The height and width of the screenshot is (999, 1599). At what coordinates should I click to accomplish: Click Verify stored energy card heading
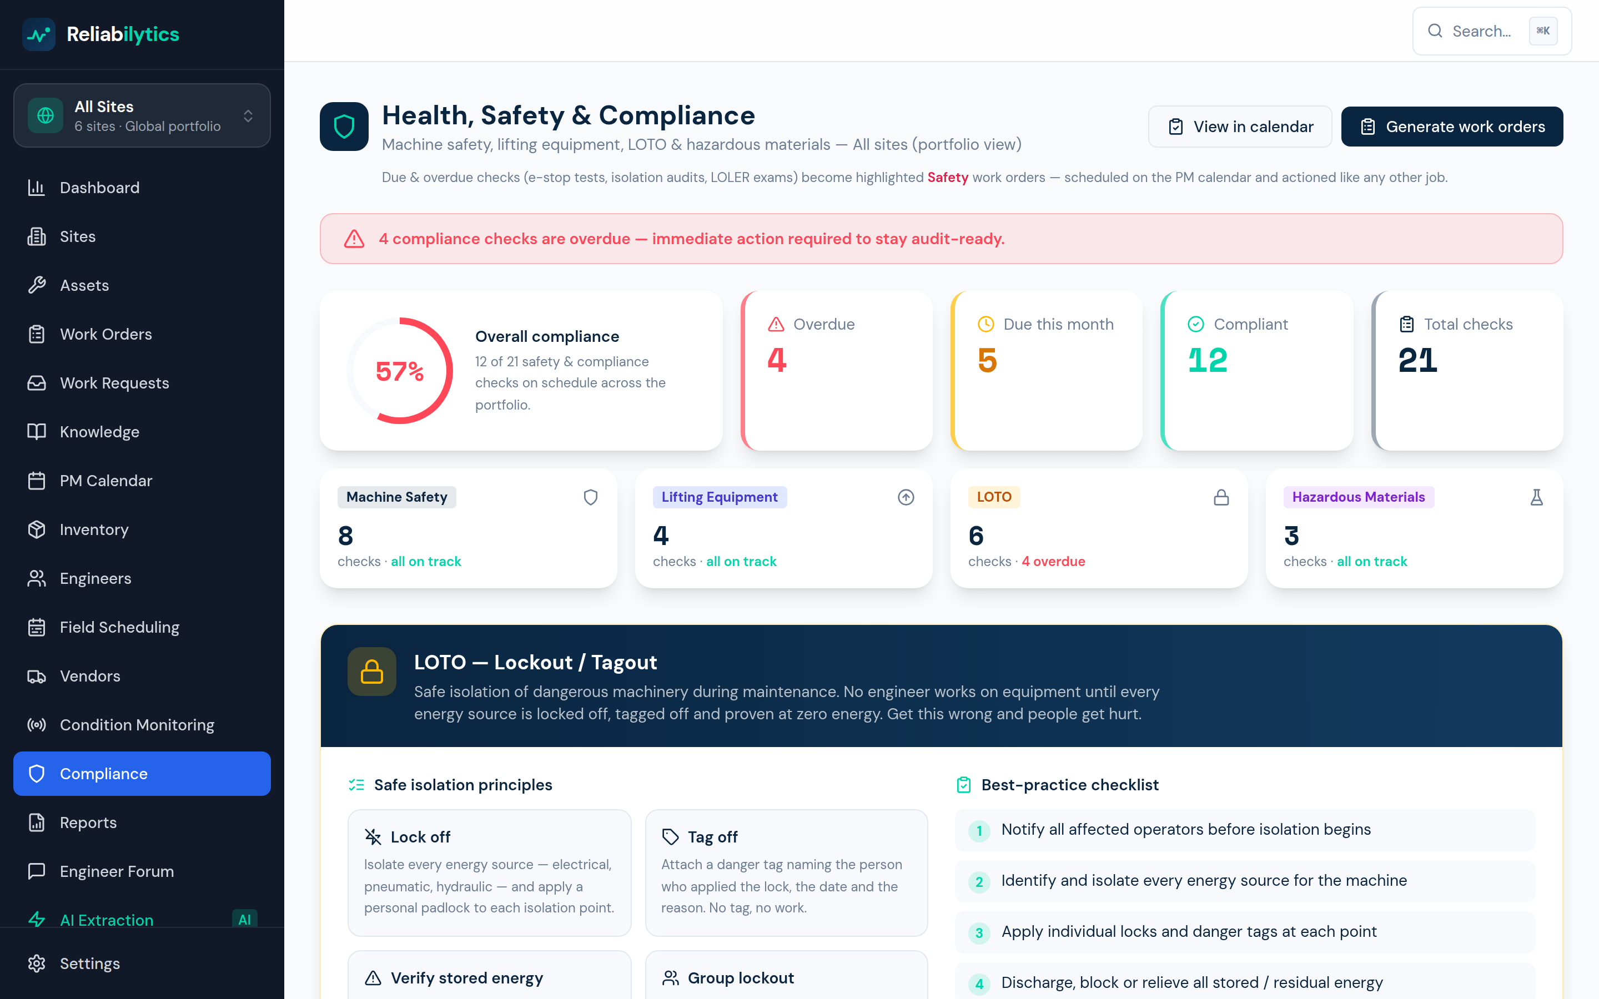click(466, 978)
